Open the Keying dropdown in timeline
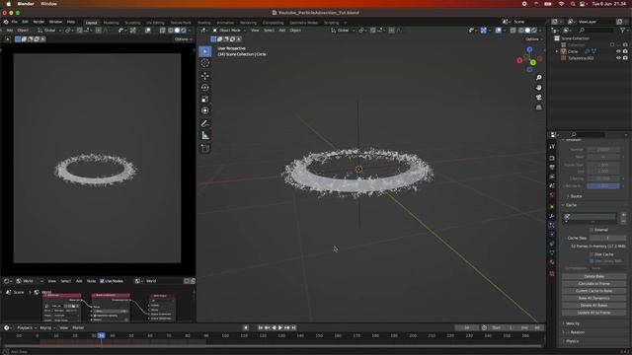 coord(47,327)
